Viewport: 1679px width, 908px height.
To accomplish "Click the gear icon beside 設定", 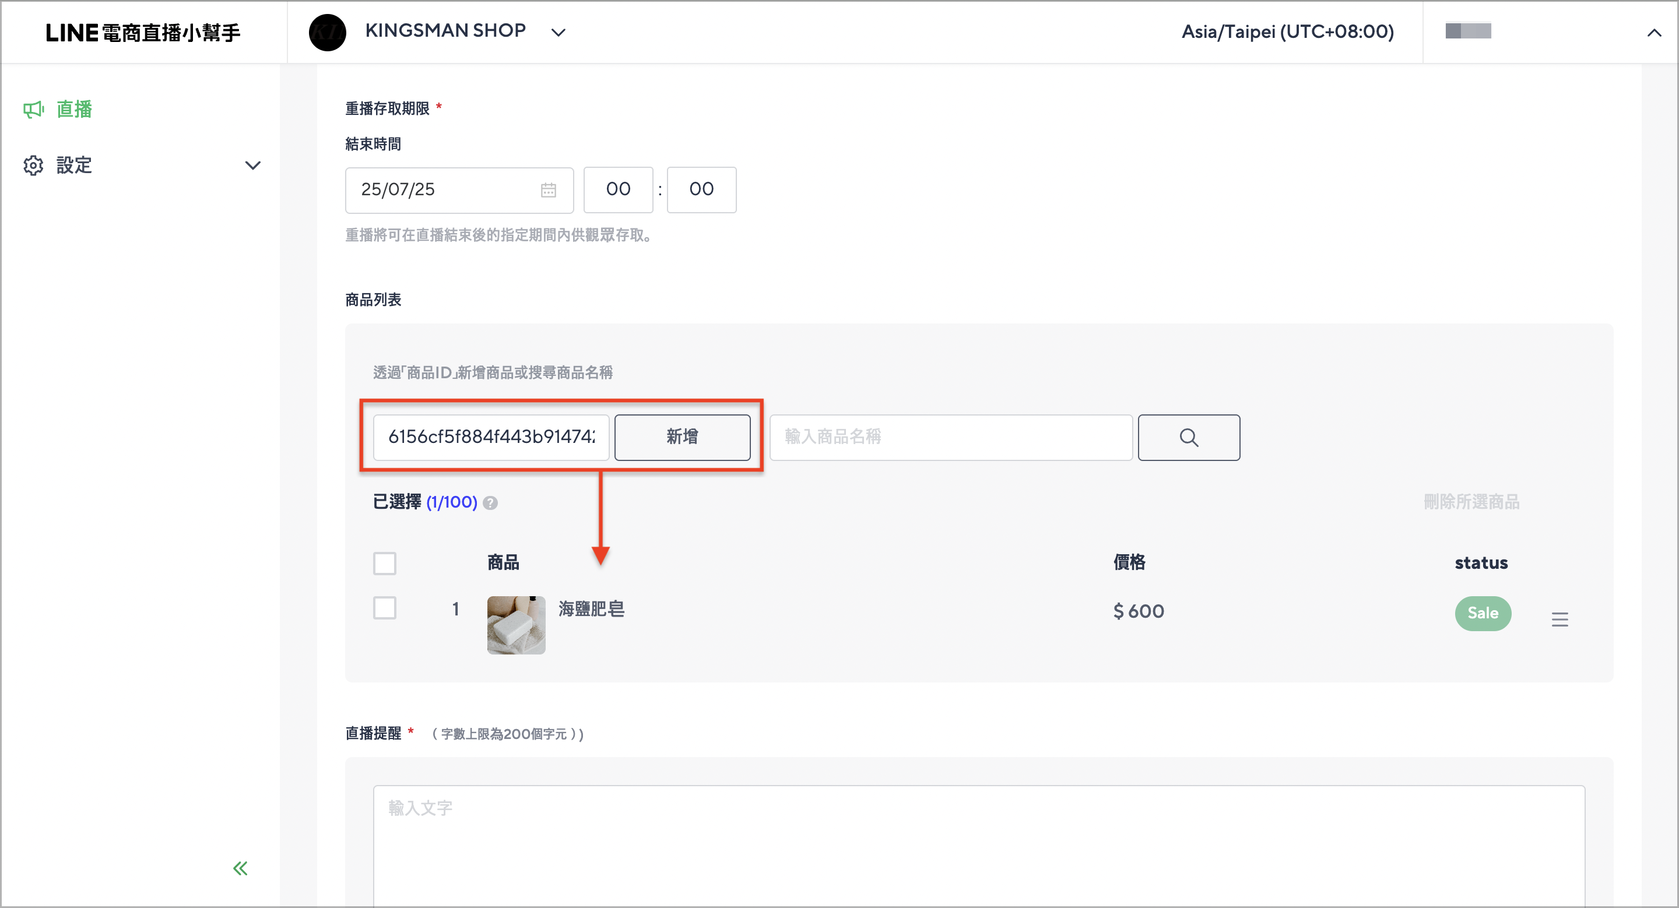I will (x=33, y=166).
